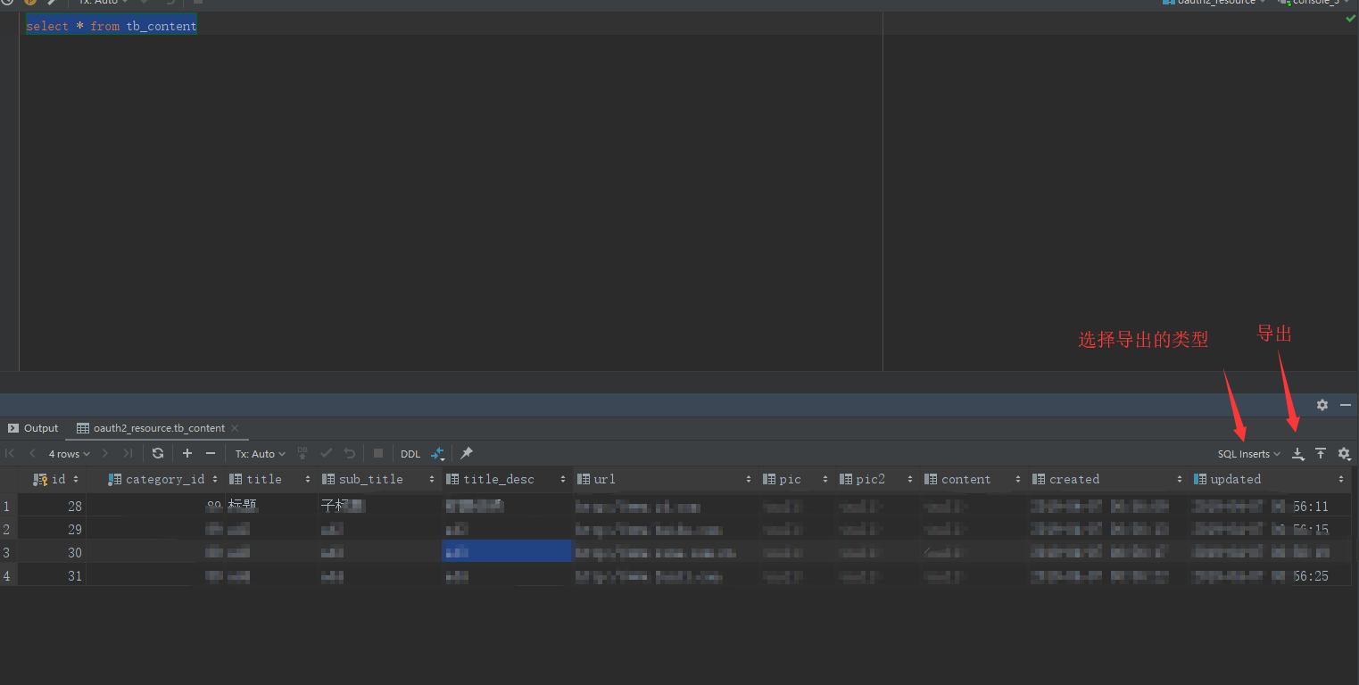Open the 4 rows page size dropdown
This screenshot has width=1359, height=685.
(x=70, y=454)
